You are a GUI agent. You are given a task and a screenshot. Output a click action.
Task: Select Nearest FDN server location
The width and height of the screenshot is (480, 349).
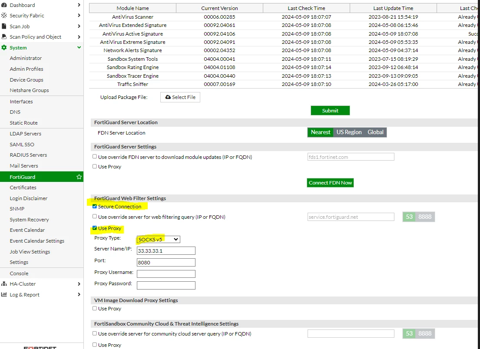tap(321, 132)
